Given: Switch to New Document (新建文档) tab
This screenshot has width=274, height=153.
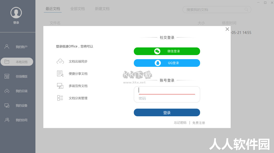Looking at the screenshot, I should pyautogui.click(x=102, y=9).
